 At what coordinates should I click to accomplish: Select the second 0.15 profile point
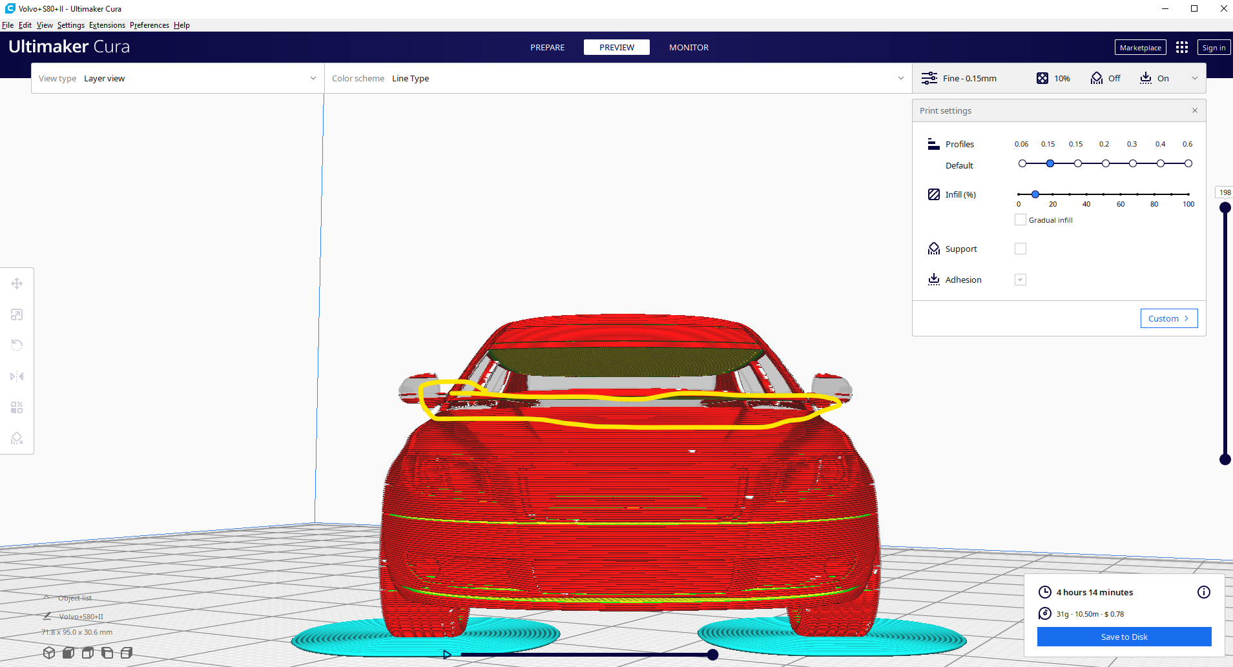click(x=1078, y=163)
